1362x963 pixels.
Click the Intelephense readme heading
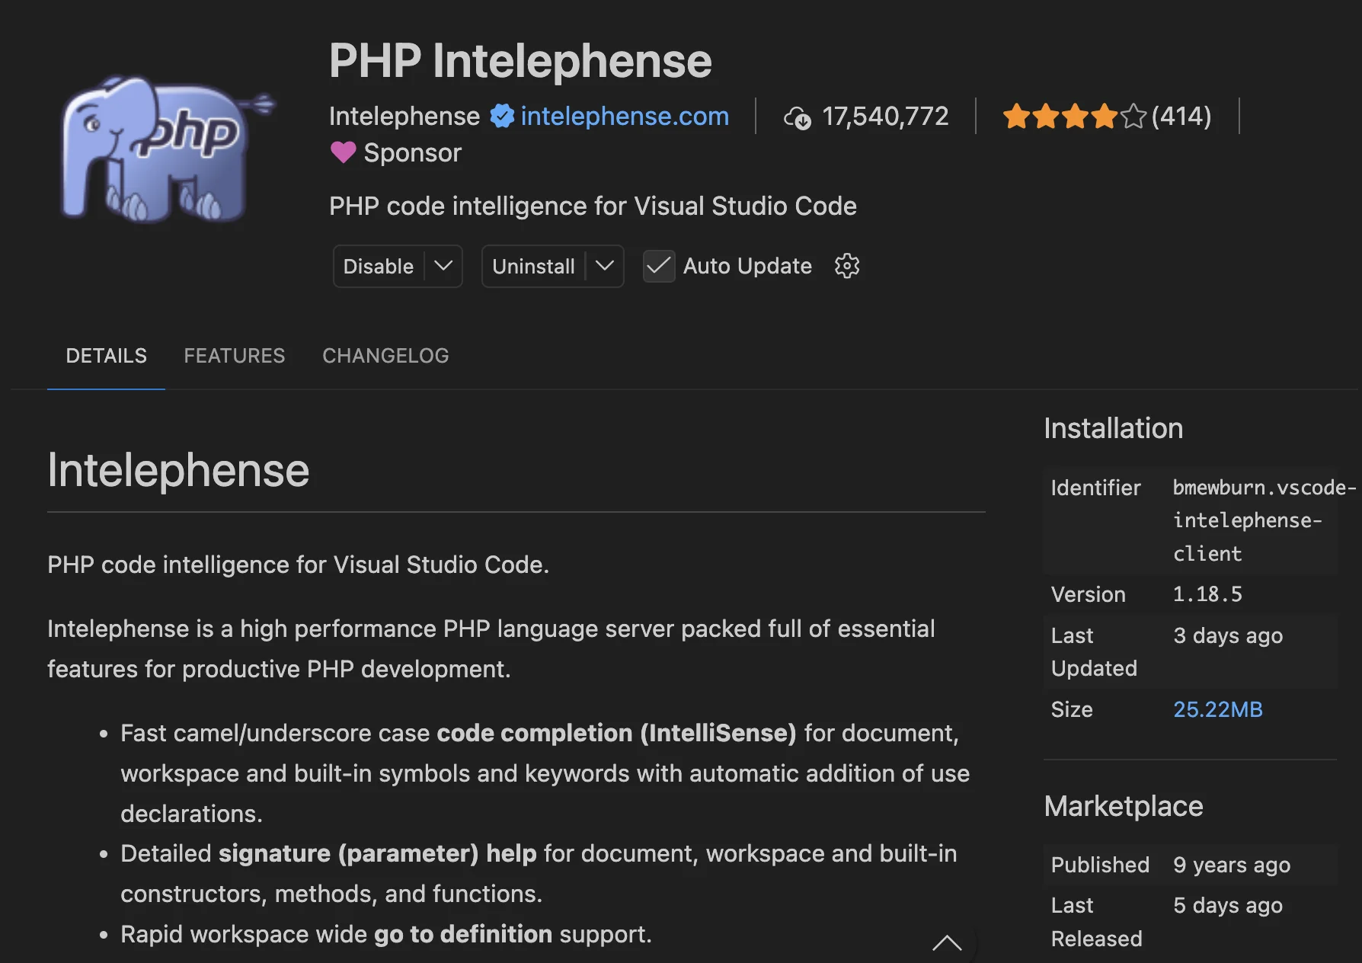pyautogui.click(x=178, y=470)
